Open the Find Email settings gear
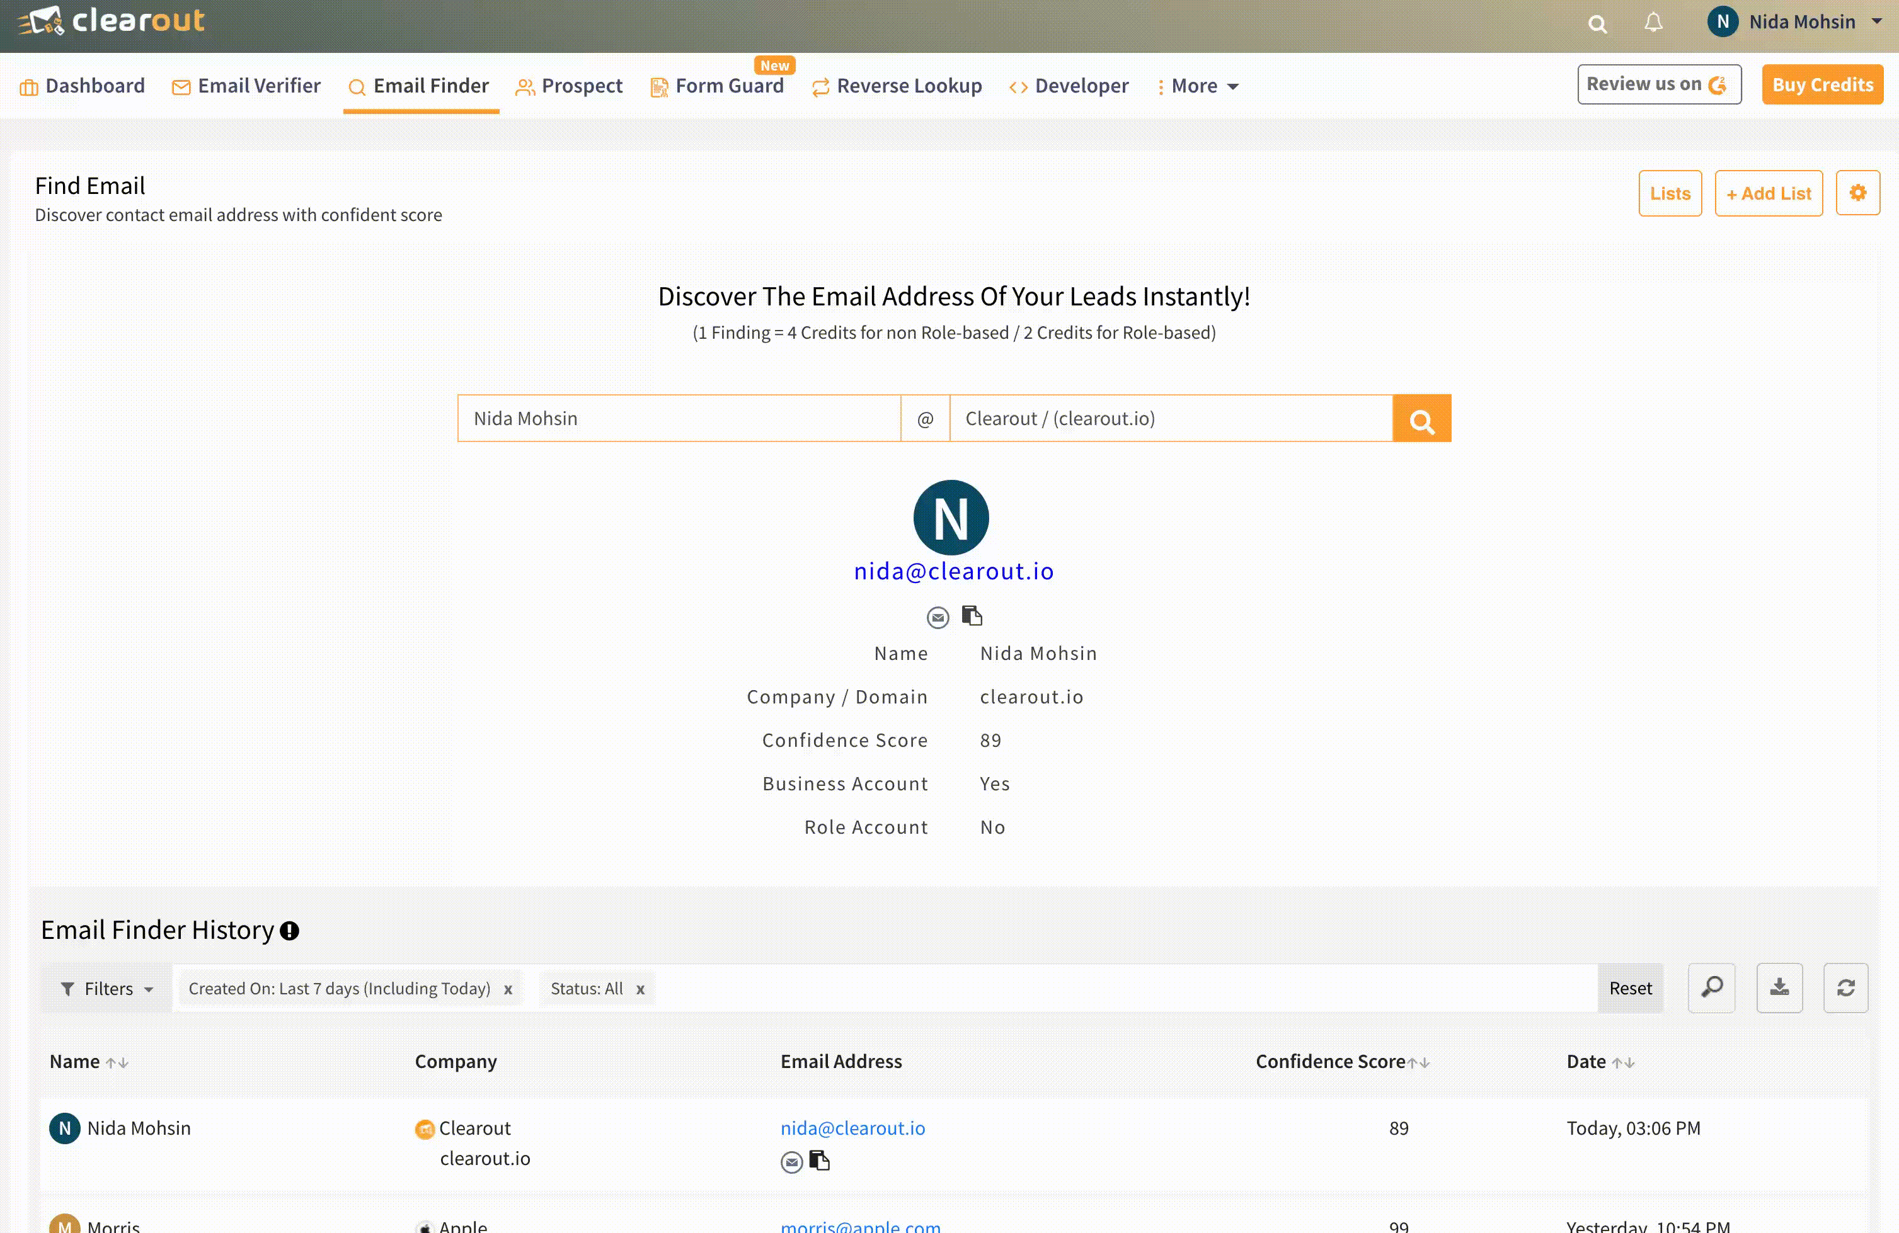1899x1233 pixels. coord(1857,193)
